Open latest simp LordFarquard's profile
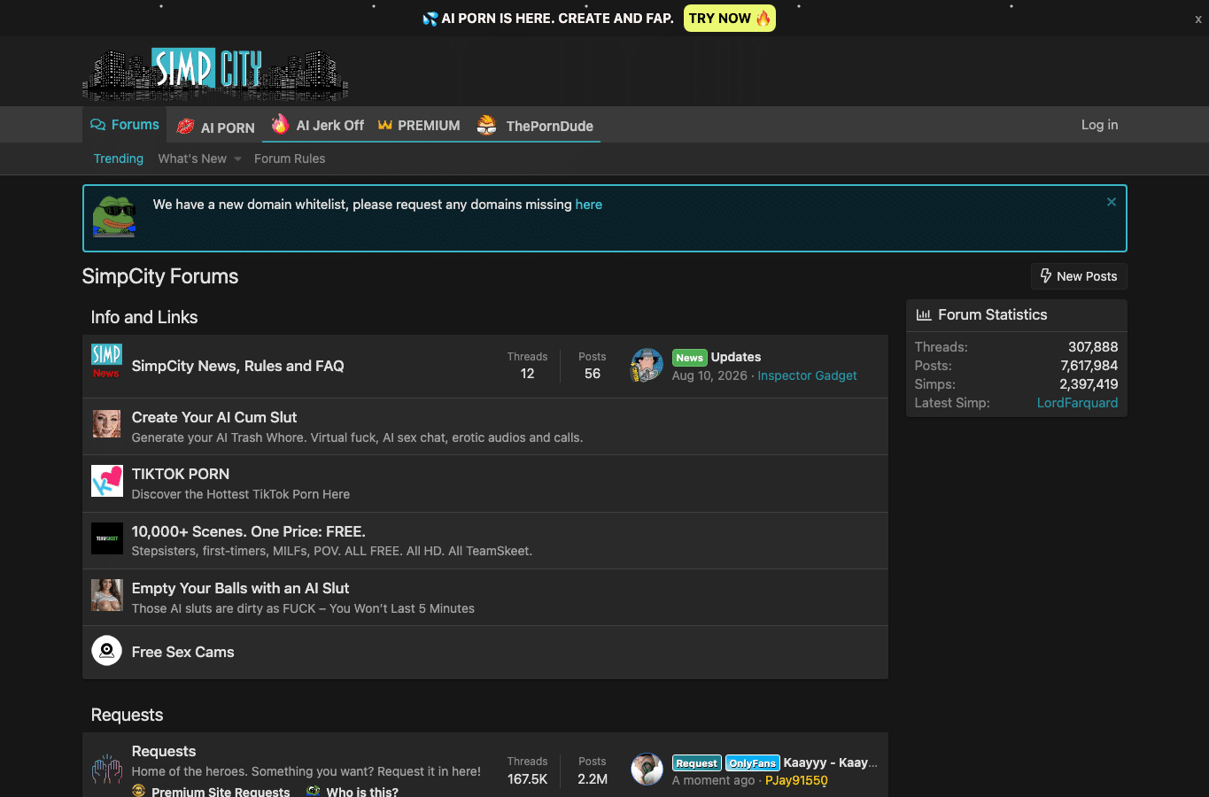 pyautogui.click(x=1077, y=403)
